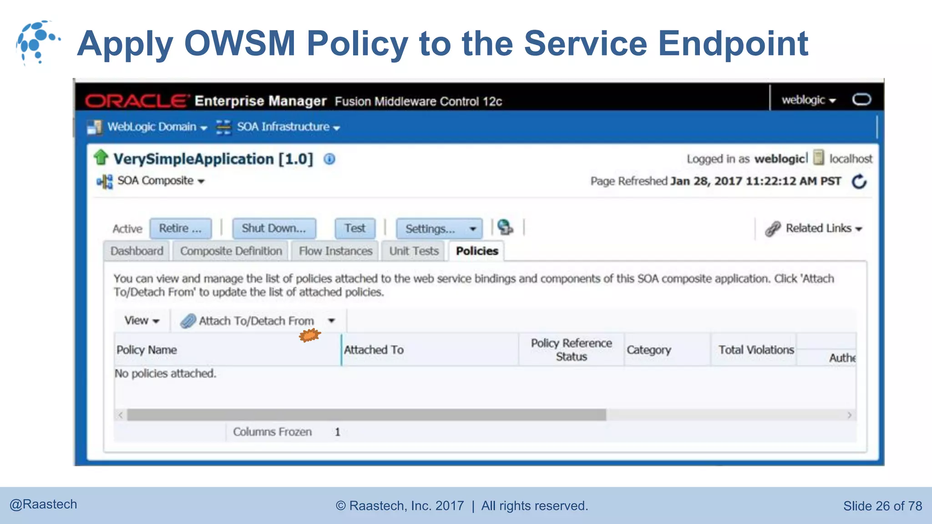Open the application info icon beside [1.0]
The image size is (932, 524).
coord(329,159)
